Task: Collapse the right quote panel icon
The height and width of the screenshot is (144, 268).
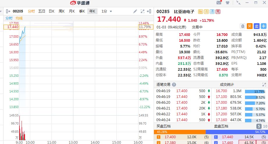Action: (x=150, y=11)
